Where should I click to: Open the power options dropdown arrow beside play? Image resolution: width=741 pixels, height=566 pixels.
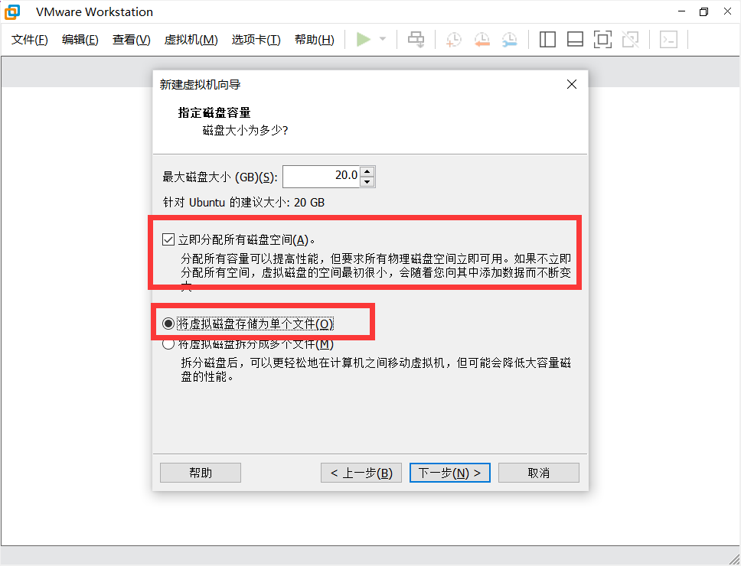(x=383, y=39)
